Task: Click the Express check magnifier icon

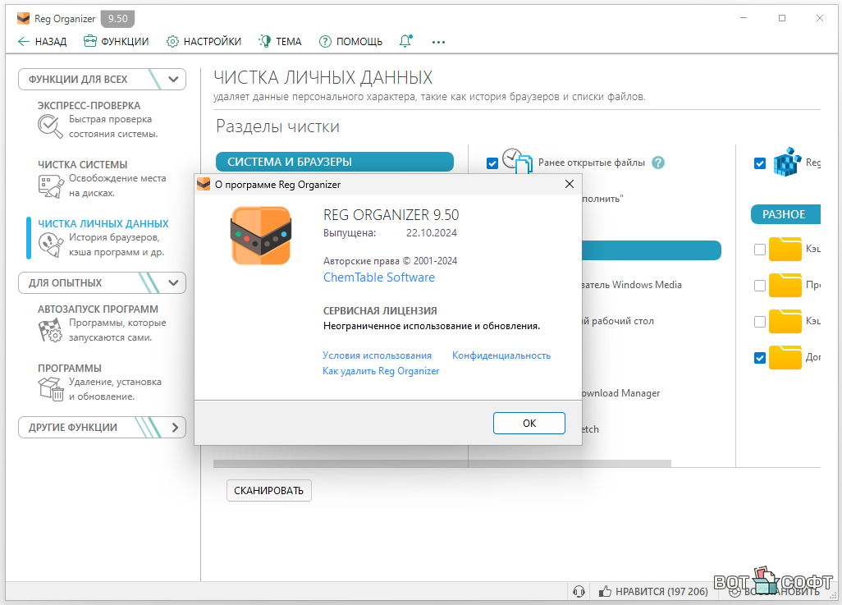Action: tap(50, 126)
